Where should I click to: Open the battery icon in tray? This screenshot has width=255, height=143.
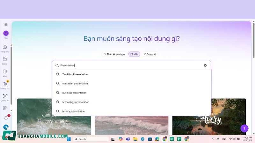pyautogui.click(x=238, y=139)
